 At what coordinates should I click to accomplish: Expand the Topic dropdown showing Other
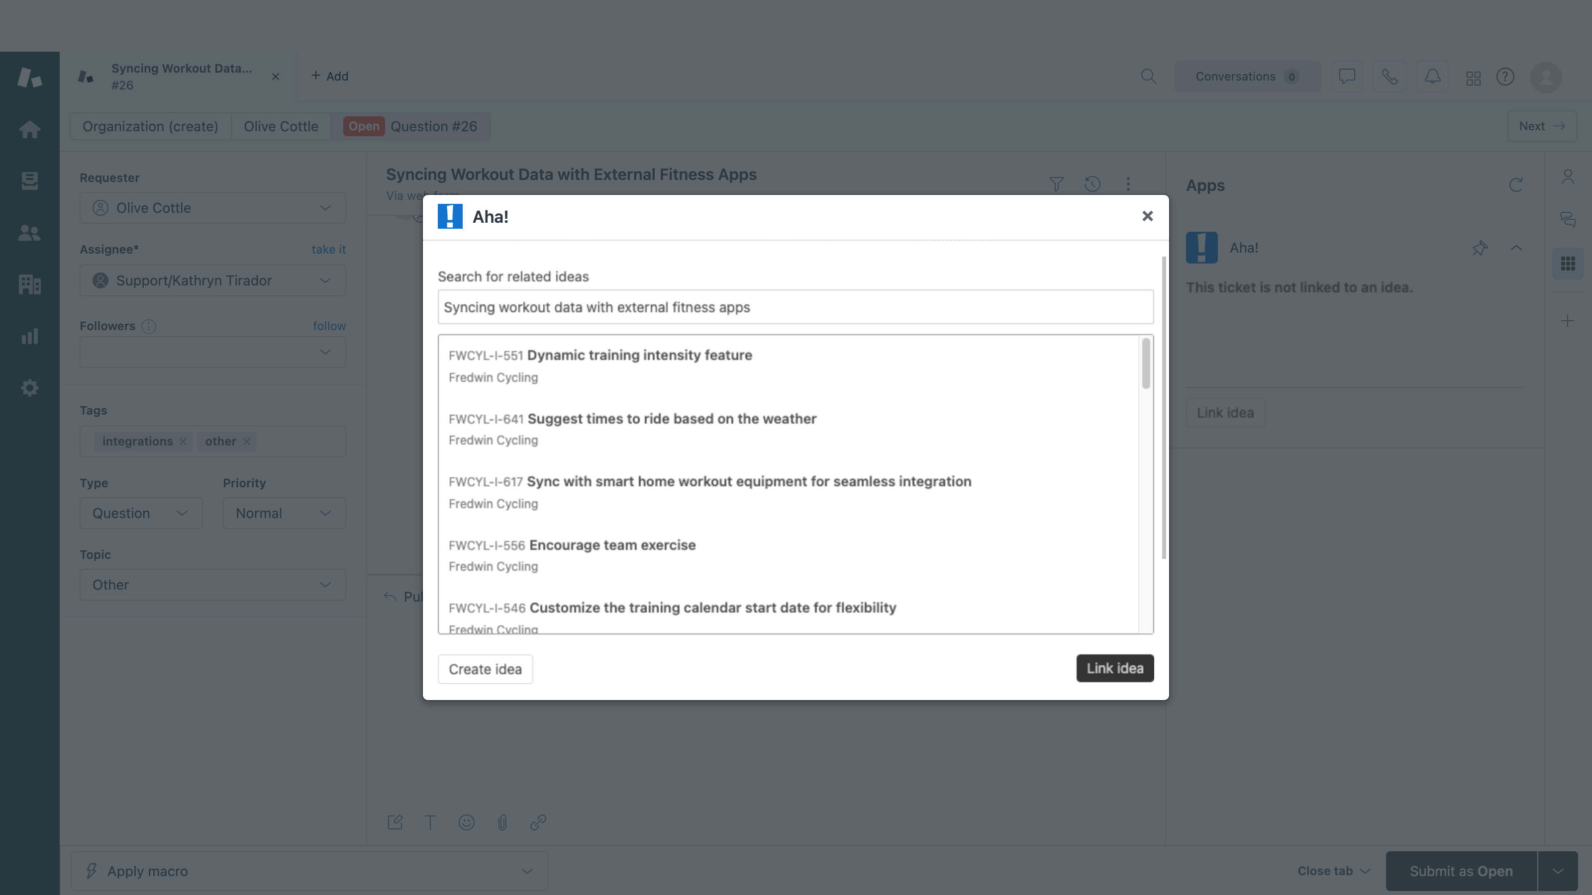[x=212, y=584]
